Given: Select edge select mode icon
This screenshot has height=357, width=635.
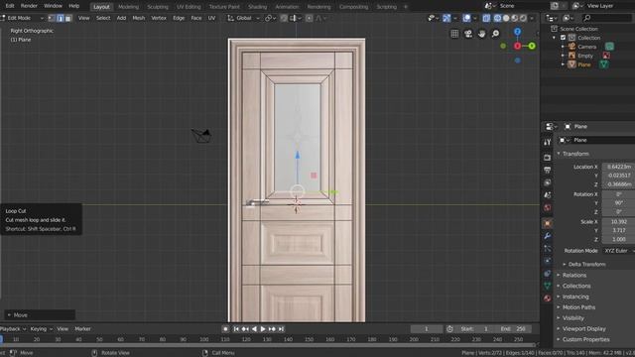Looking at the screenshot, I should (60, 18).
